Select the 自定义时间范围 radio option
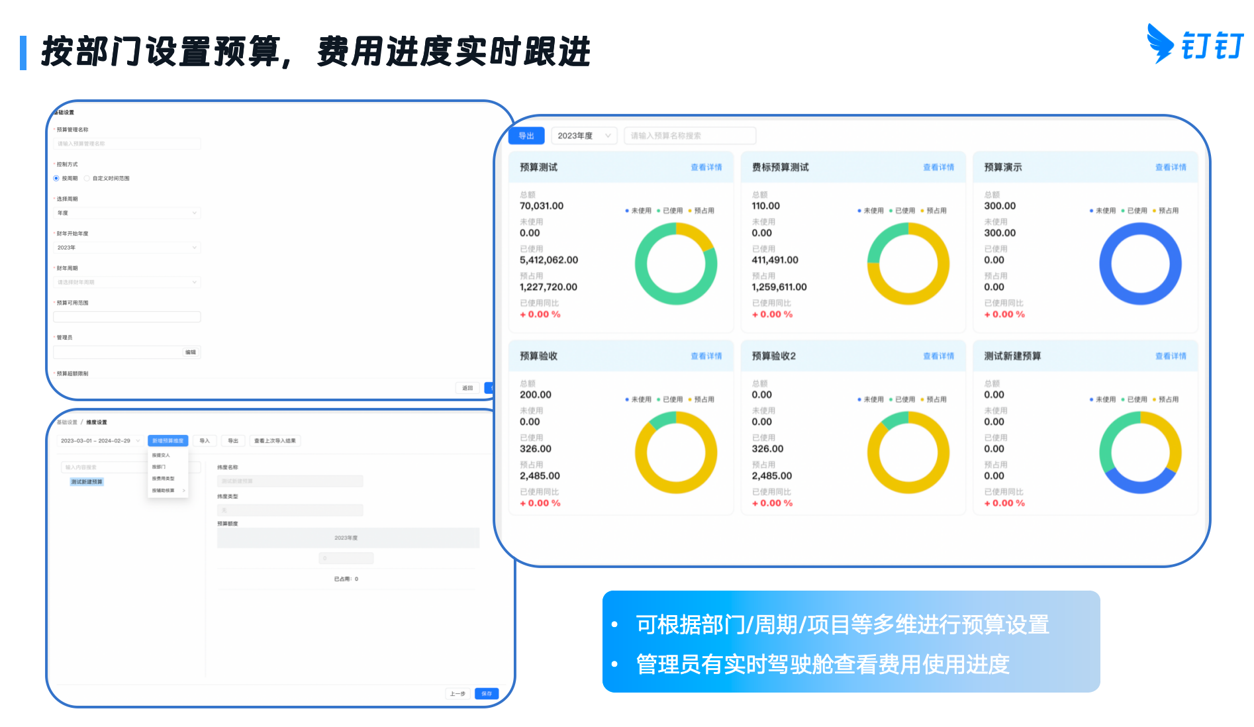 tap(87, 178)
